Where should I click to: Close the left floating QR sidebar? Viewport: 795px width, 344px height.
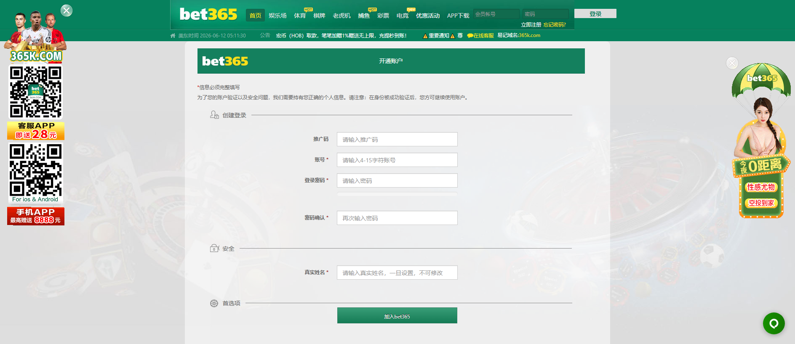click(67, 11)
